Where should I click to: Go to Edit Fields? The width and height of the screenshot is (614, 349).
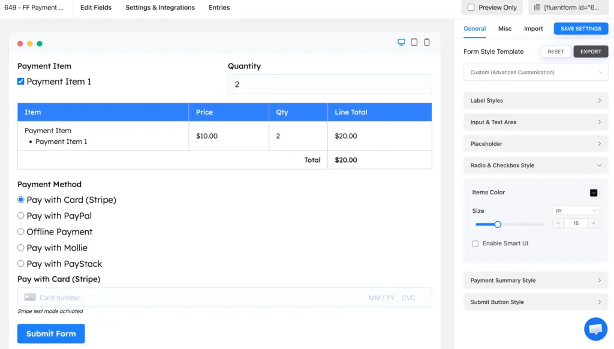point(96,7)
